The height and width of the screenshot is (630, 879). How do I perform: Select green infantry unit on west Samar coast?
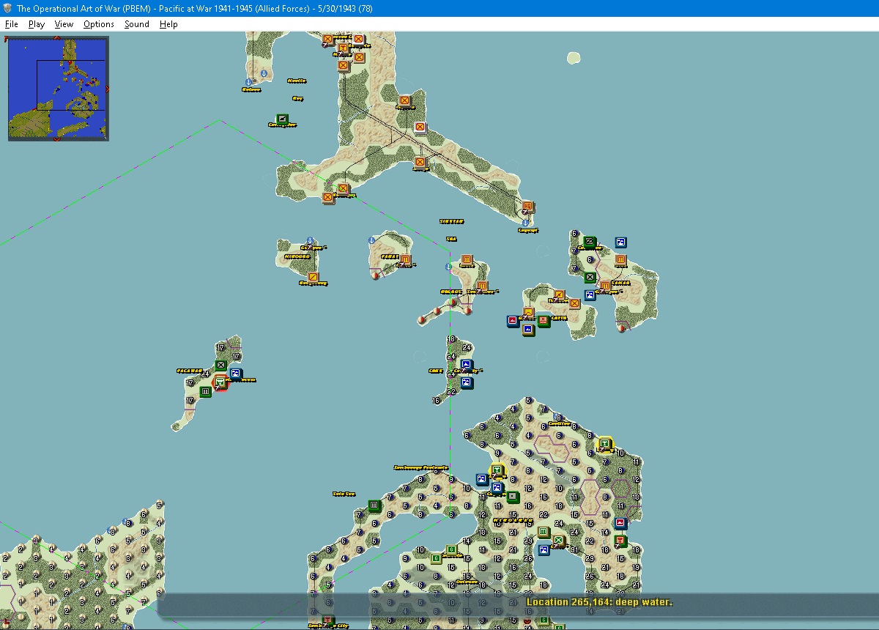590,278
